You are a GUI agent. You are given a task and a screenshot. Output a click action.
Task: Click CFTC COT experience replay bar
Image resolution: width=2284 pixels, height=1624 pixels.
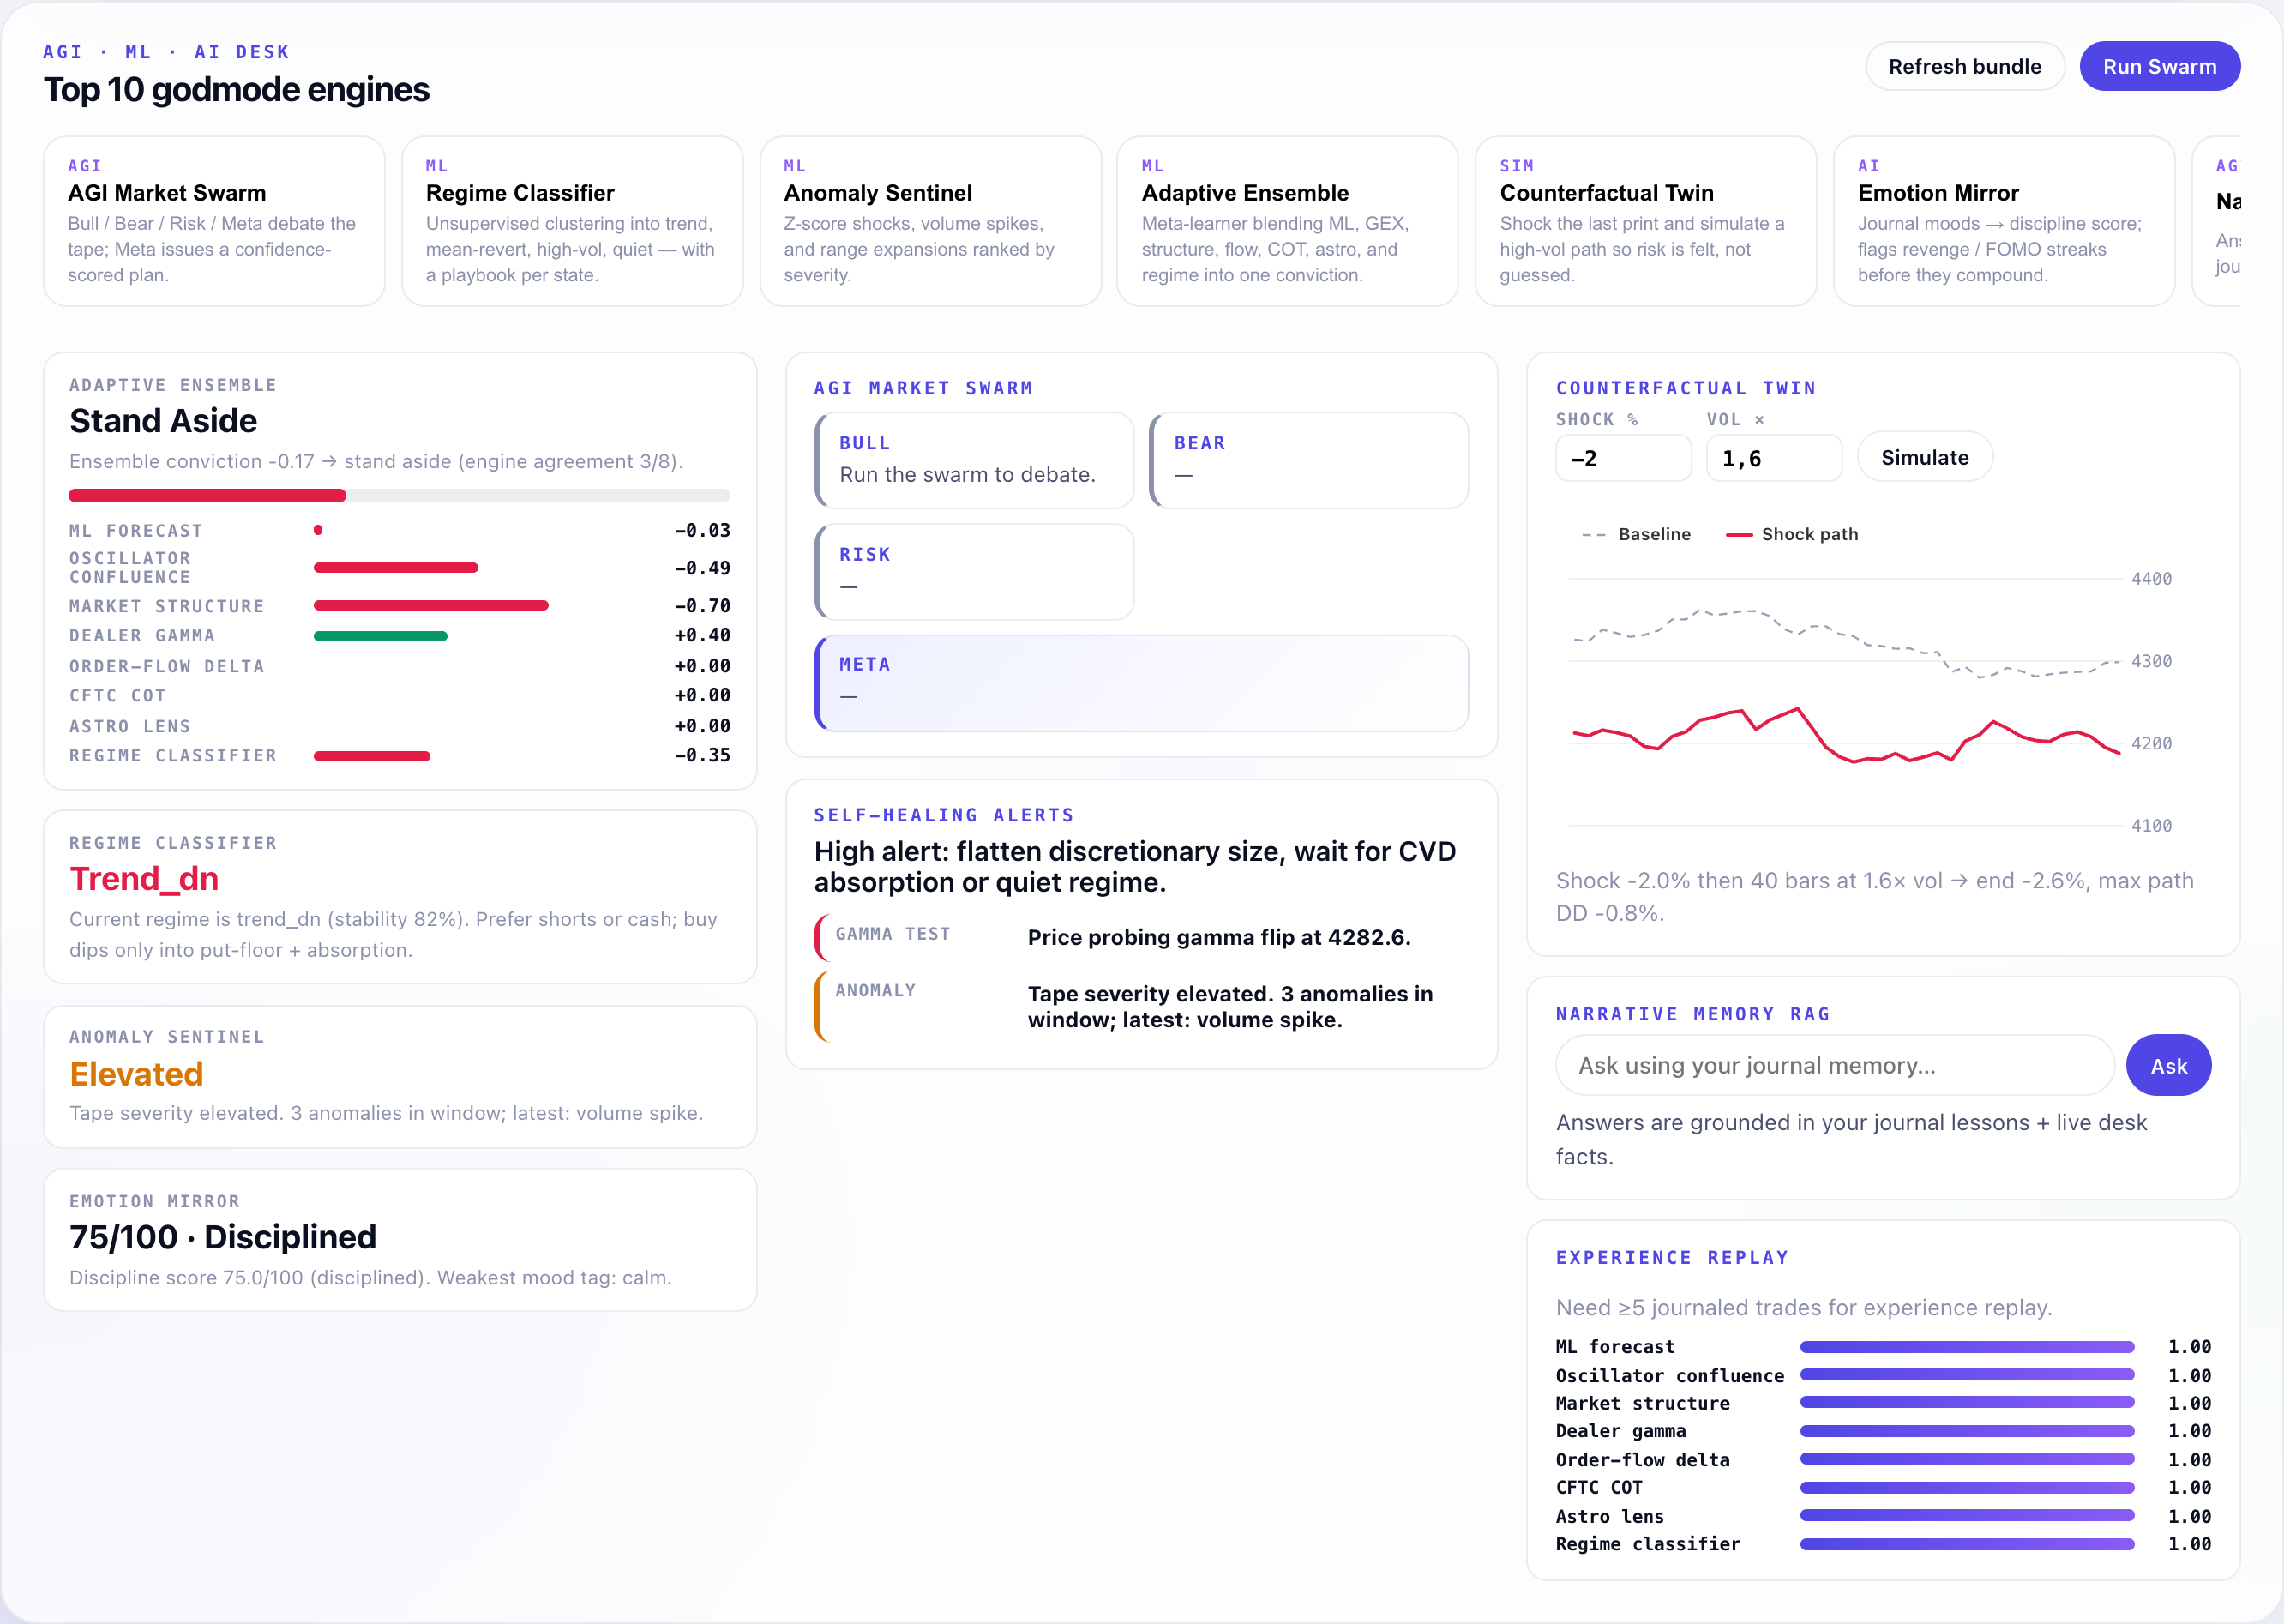tap(1967, 1487)
